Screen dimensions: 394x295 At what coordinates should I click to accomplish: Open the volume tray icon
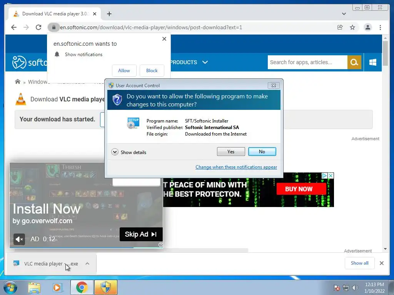355,288
